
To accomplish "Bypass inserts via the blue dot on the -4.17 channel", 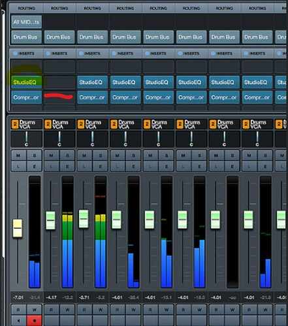I will click(x=48, y=53).
